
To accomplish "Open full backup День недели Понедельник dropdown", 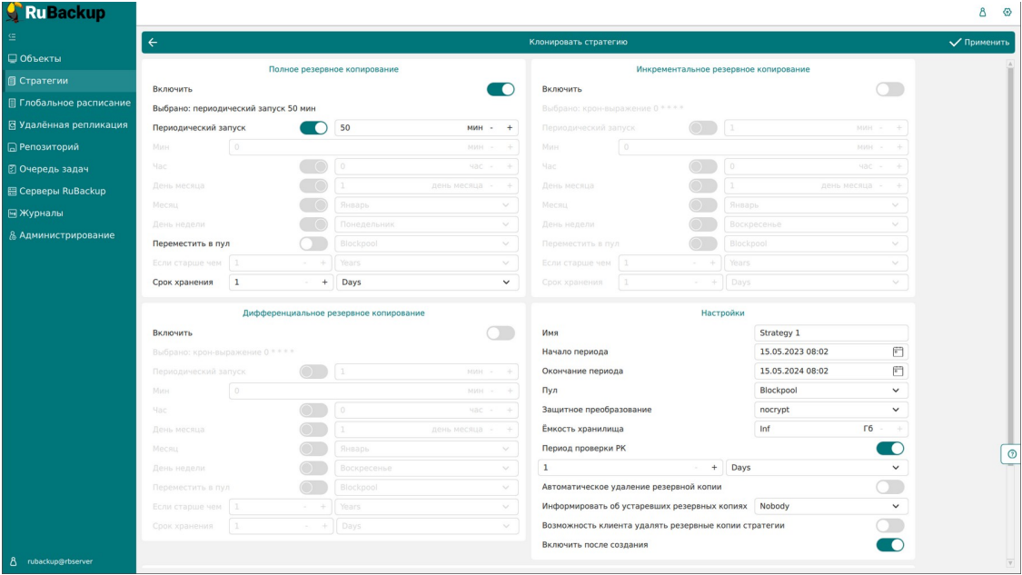I will click(427, 224).
